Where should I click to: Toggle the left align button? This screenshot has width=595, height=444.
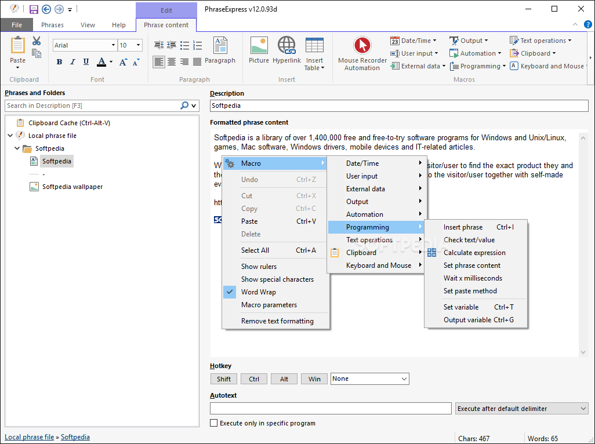[x=159, y=61]
